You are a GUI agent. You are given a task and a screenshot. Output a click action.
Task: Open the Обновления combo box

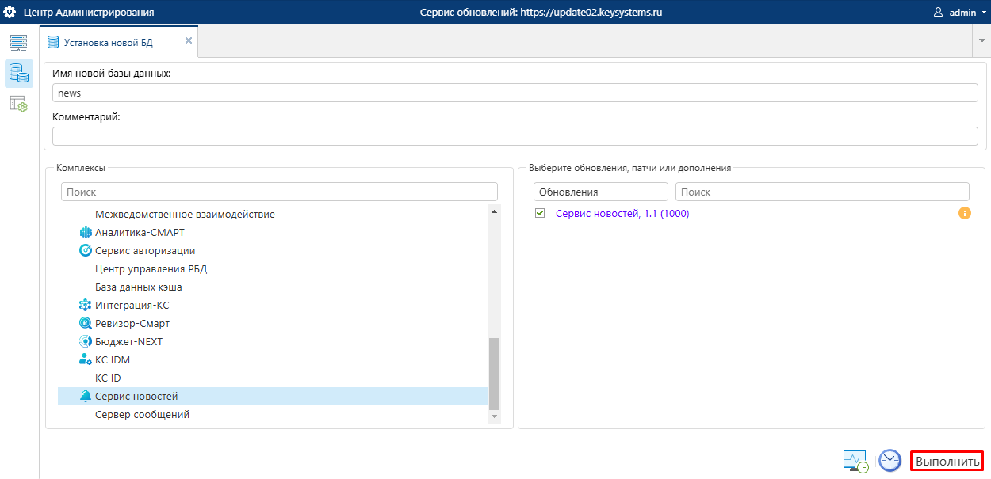pos(601,192)
